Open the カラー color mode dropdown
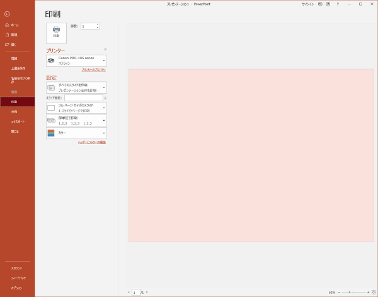378x297 pixels. tap(76, 133)
